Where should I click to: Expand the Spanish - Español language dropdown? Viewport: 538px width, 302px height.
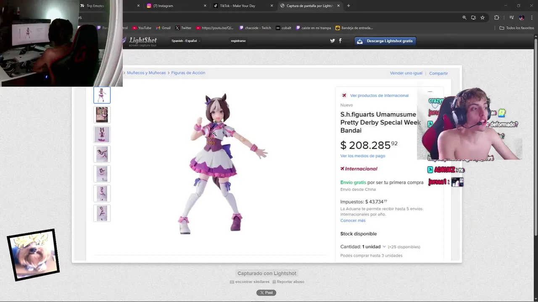[x=185, y=41]
